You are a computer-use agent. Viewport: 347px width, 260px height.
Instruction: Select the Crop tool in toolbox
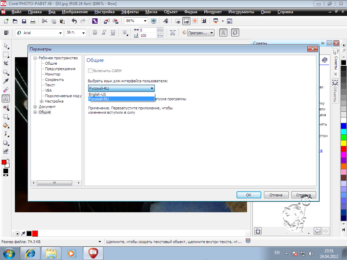pos(6,63)
